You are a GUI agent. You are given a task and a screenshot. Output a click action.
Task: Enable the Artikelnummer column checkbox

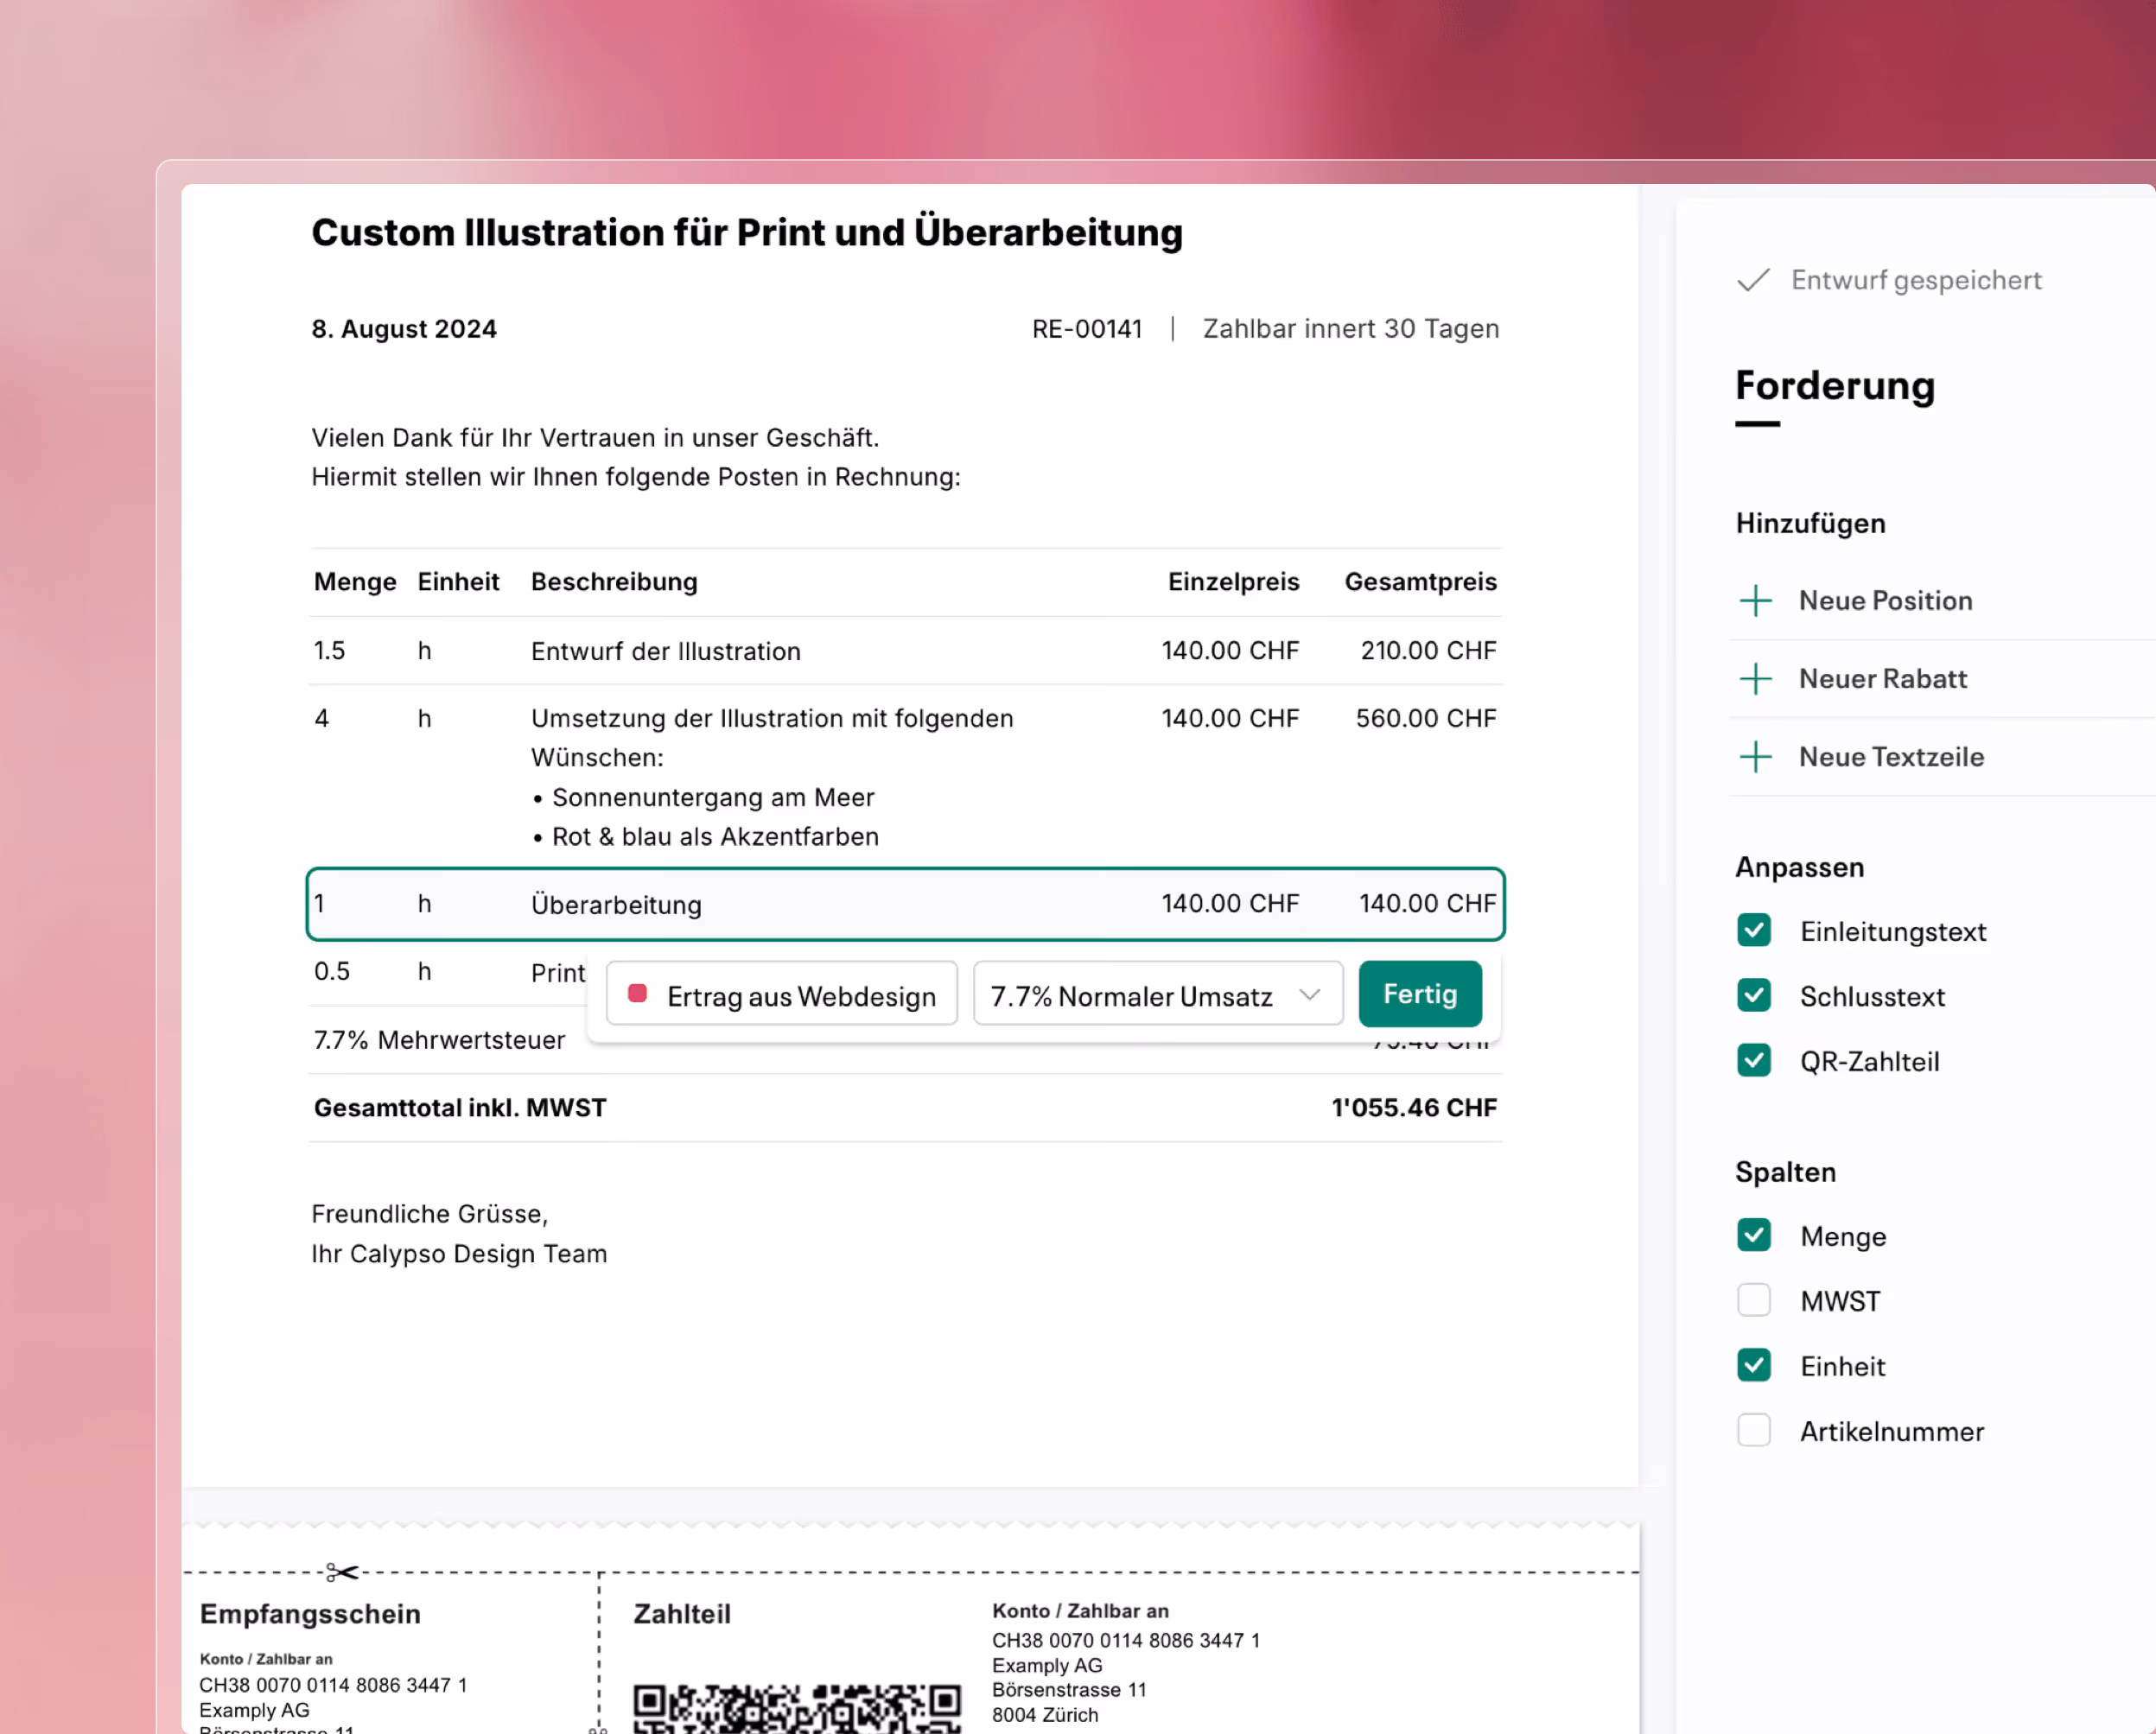(x=1754, y=1431)
